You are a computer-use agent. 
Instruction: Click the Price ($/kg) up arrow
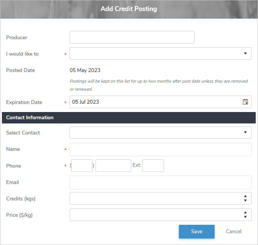tap(245, 213)
